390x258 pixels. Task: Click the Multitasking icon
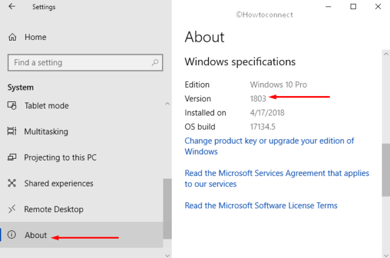click(12, 131)
